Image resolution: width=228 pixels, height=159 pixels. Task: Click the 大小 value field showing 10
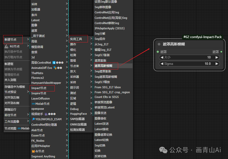click(189, 57)
